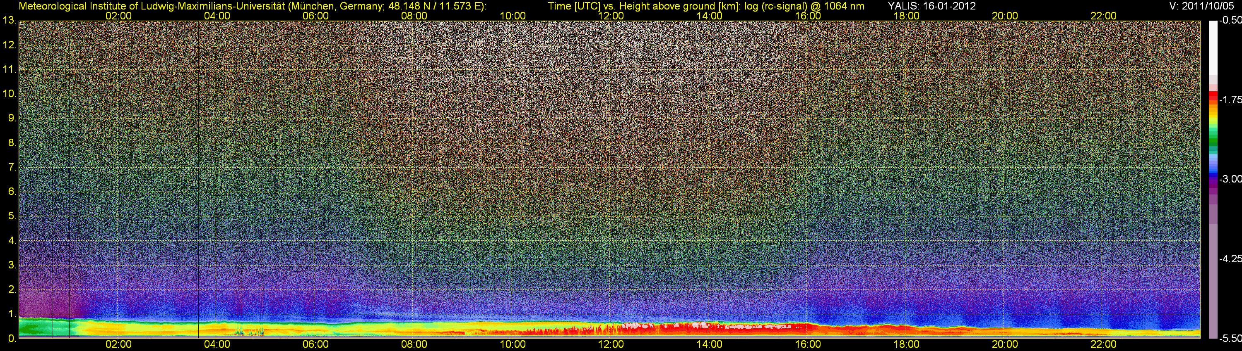The height and width of the screenshot is (351, 1242).
Task: Click '02:00' on the bottom time axis
Action: (118, 344)
